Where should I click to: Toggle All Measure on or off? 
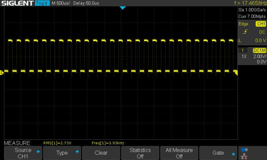point(179,153)
